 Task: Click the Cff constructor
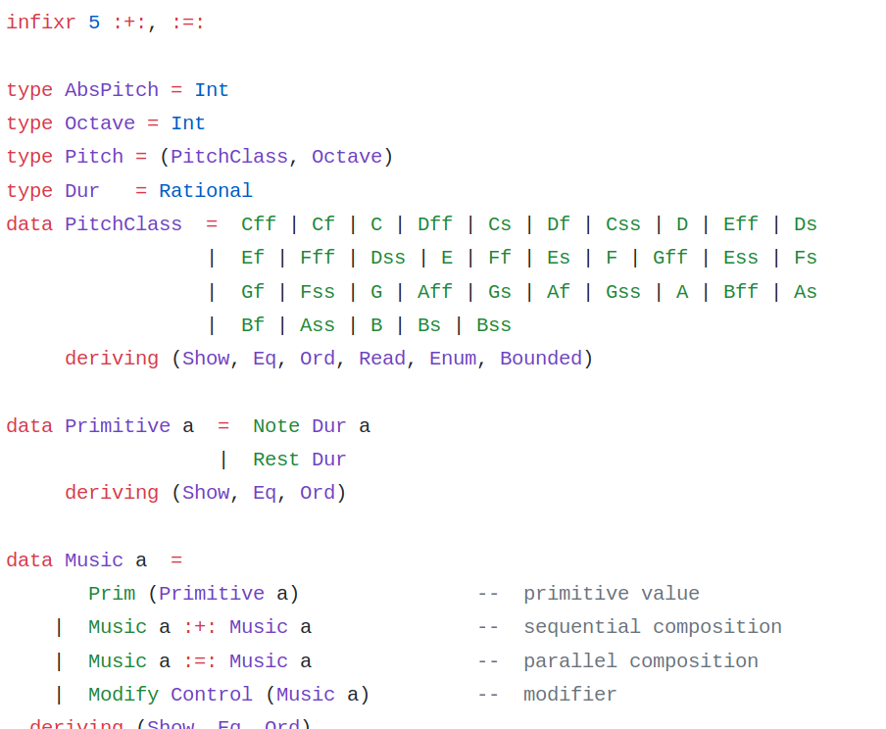[258, 224]
